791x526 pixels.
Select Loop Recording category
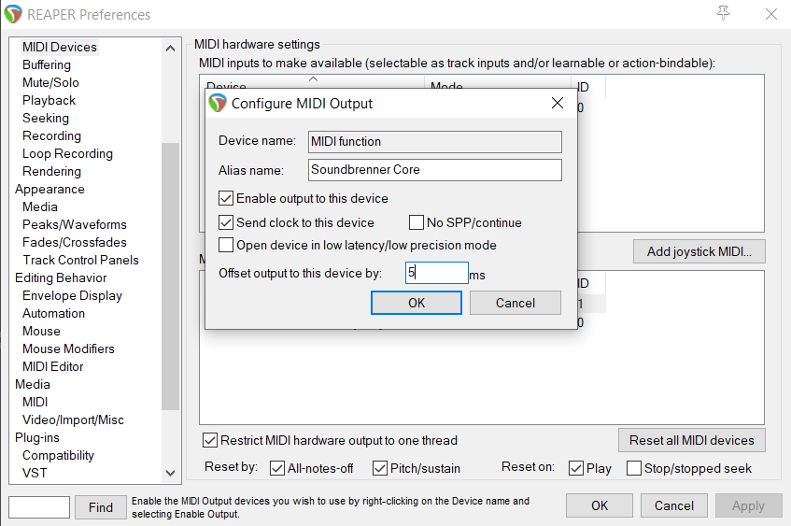67,153
